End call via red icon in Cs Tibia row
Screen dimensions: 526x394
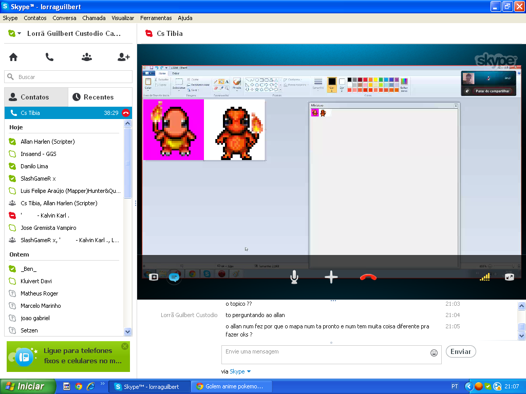tap(126, 113)
